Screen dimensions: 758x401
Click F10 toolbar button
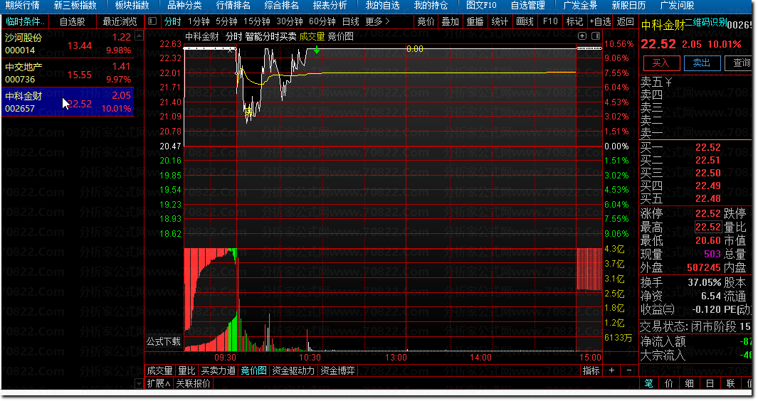point(550,22)
